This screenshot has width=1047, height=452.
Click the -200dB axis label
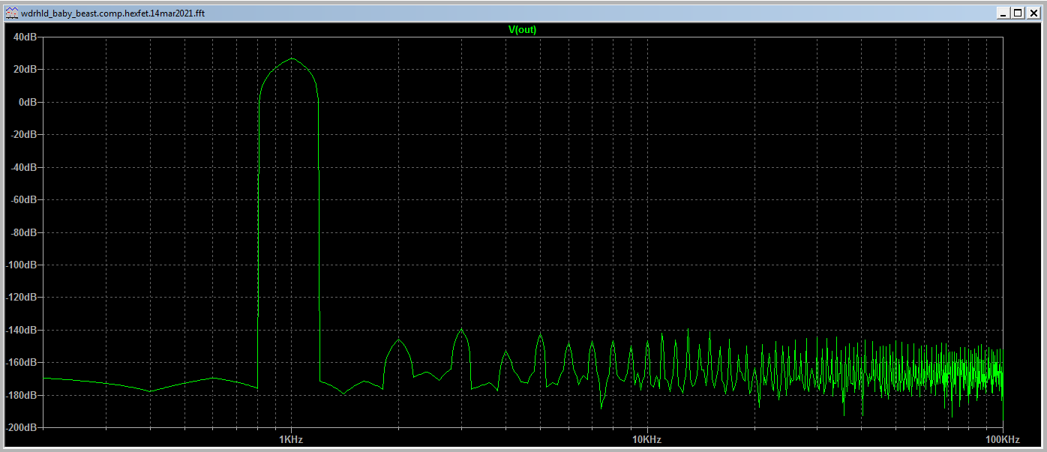click(x=21, y=428)
